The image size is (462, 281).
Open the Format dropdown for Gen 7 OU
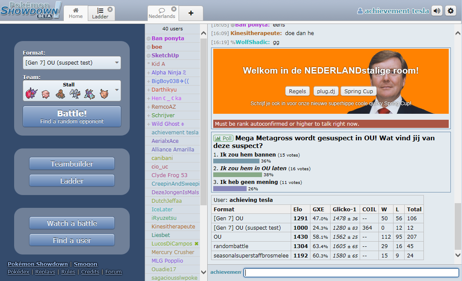click(x=72, y=63)
